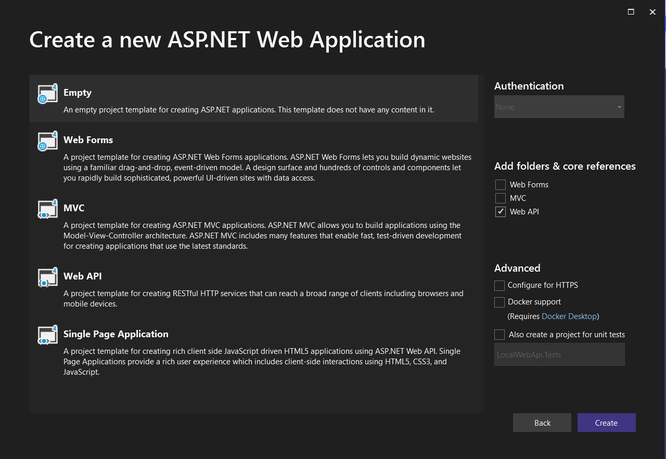Click the MVC template title
The image size is (666, 459).
tap(74, 208)
